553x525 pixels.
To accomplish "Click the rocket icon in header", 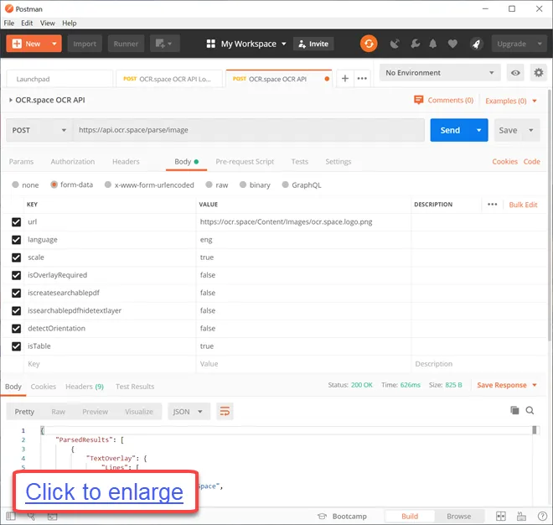I will pyautogui.click(x=476, y=44).
